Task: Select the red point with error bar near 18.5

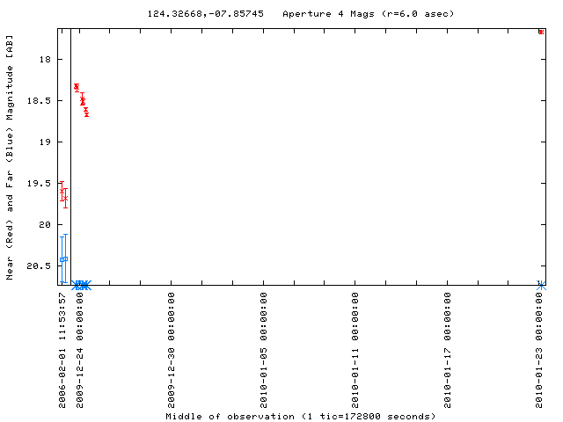Action: point(83,99)
